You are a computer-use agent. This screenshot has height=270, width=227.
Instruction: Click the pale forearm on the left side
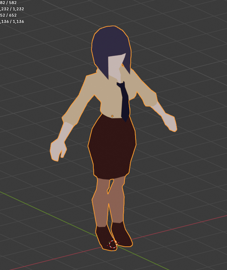point(67,131)
